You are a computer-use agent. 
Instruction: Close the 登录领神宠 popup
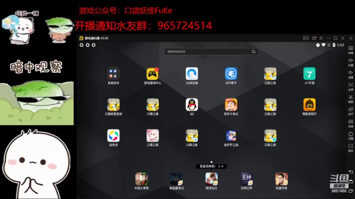pyautogui.click(x=222, y=166)
